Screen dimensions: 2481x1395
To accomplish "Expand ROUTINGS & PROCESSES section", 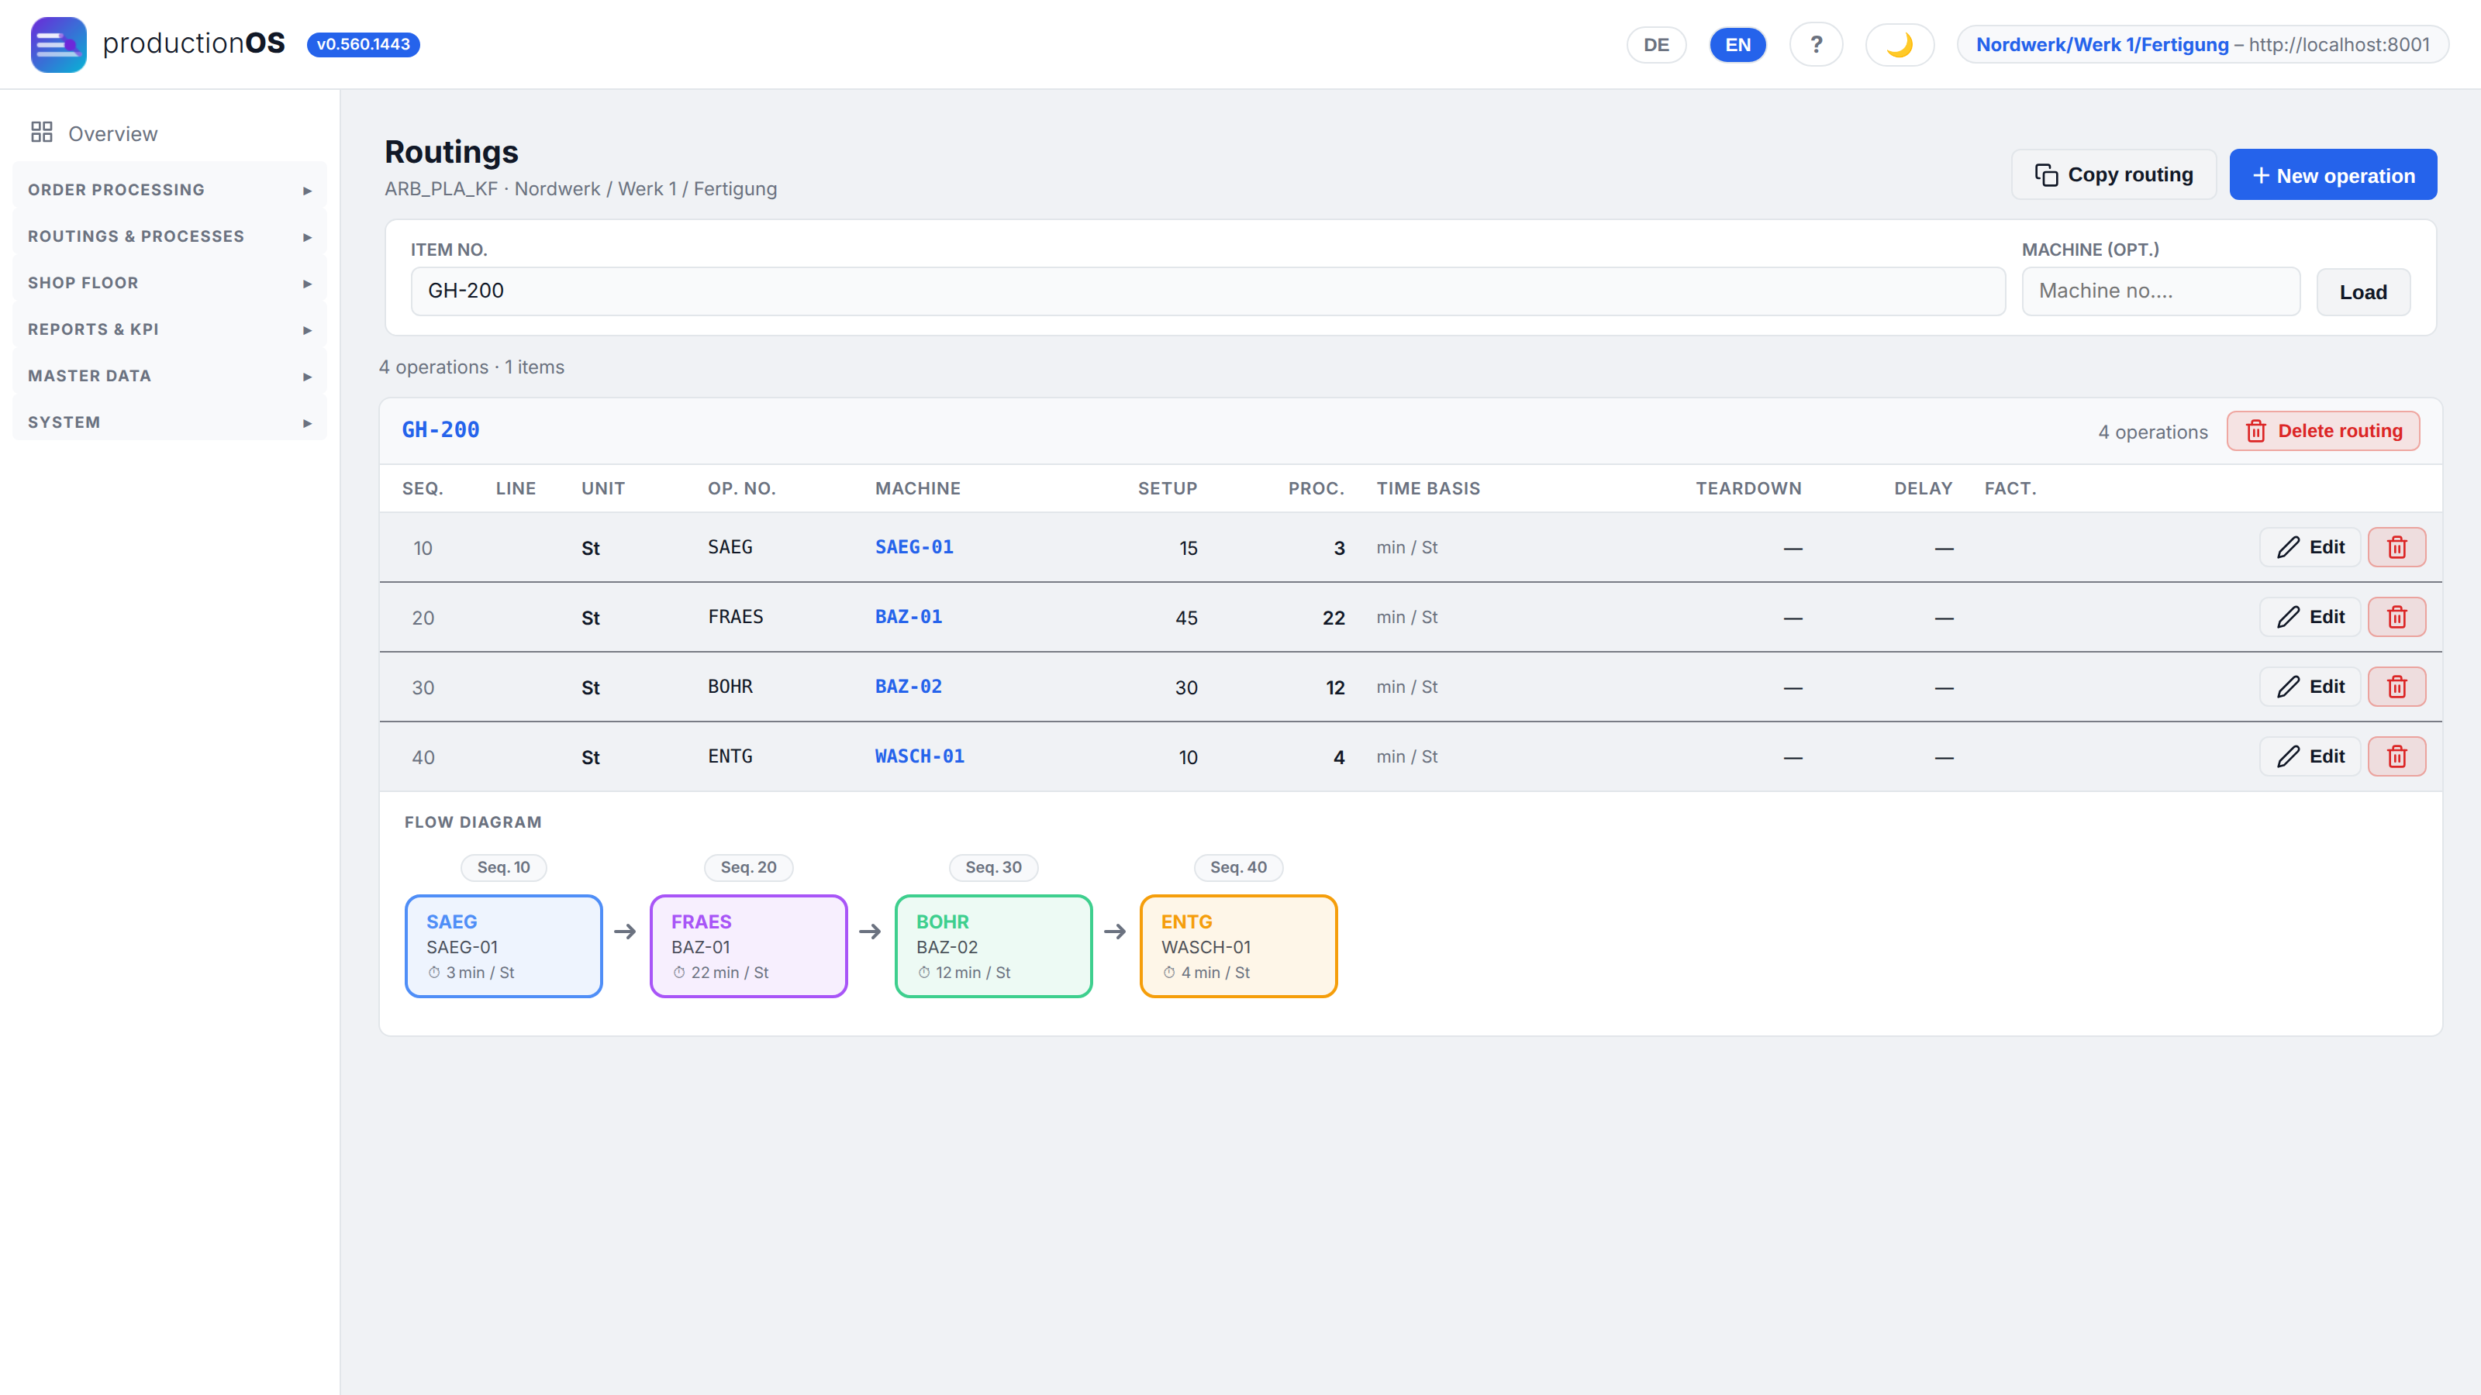I will pyautogui.click(x=170, y=236).
